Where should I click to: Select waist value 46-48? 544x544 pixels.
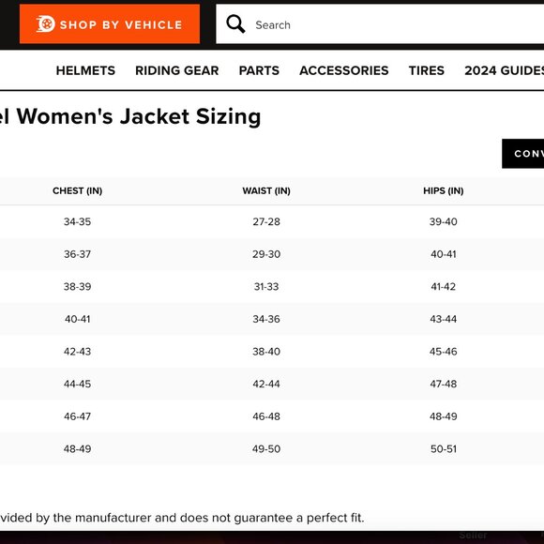[266, 416]
